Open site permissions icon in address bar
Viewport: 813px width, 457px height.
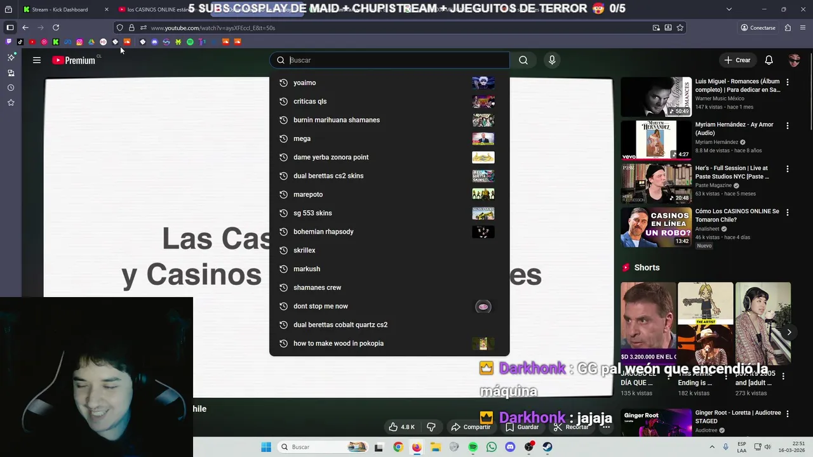(144, 28)
